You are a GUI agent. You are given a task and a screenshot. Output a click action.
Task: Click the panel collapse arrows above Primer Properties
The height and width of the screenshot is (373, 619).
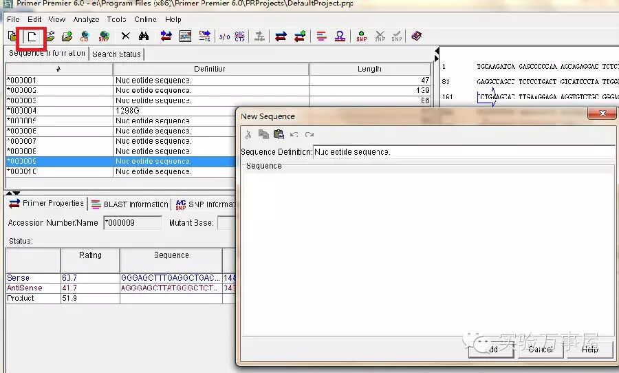coord(13,193)
